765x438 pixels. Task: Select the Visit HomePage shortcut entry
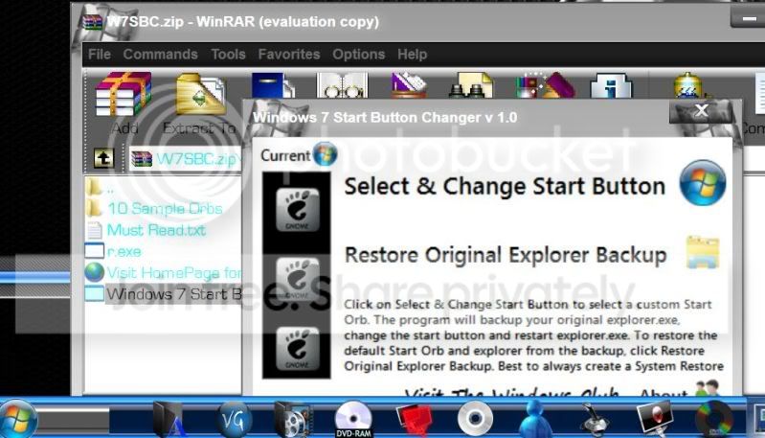174,272
